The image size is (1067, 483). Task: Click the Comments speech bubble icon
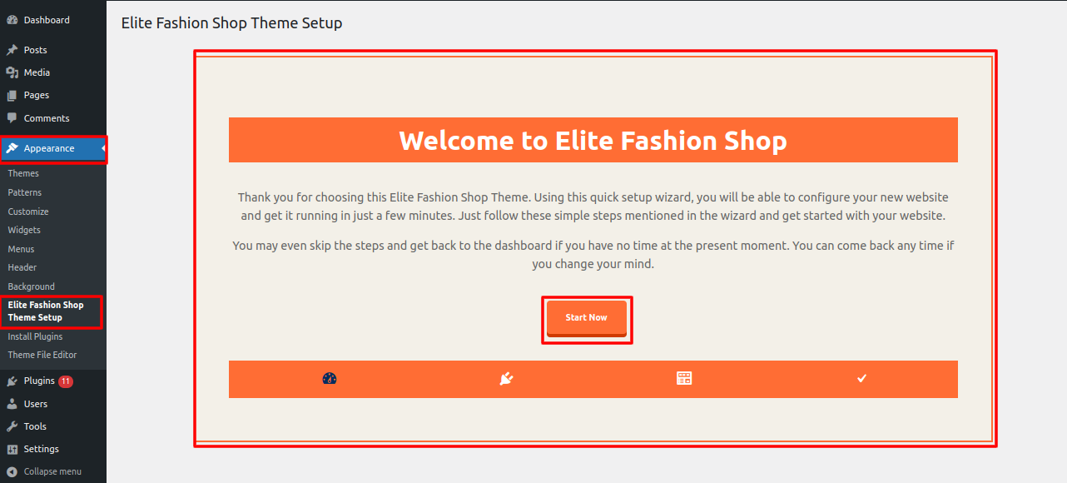coord(12,118)
